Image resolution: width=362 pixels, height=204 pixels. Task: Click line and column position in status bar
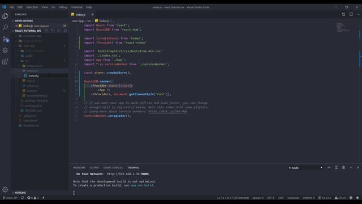pos(233,198)
